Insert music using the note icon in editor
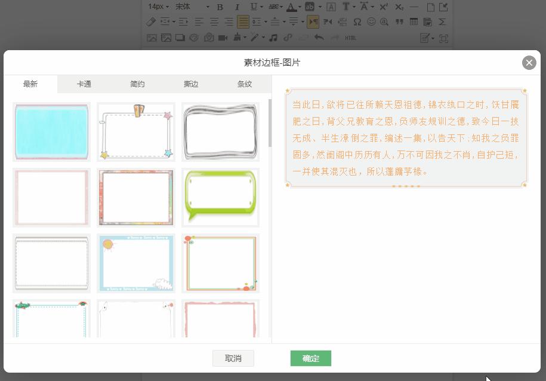The width and height of the screenshot is (546, 381). (x=273, y=38)
